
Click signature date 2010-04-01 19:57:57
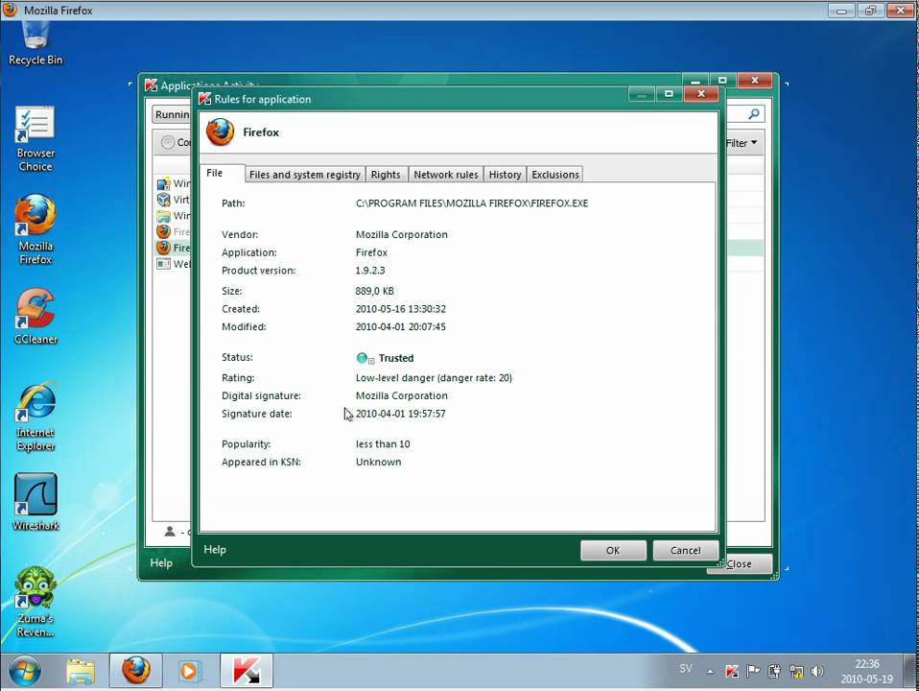tap(401, 414)
